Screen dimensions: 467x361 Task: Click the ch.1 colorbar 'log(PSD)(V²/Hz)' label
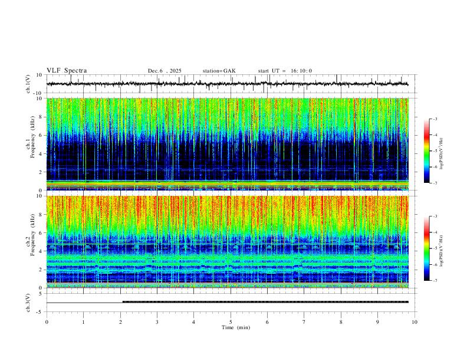coord(442,154)
